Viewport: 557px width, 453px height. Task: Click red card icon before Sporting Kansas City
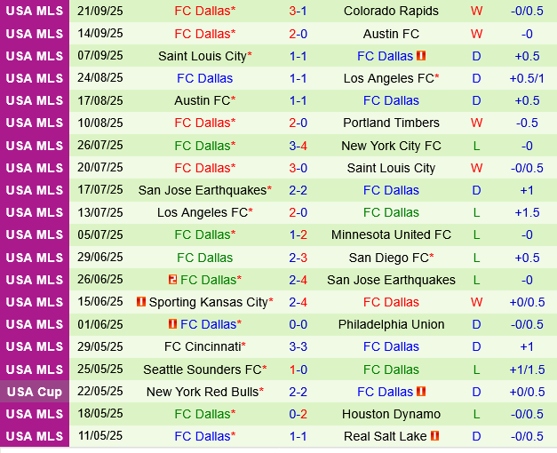[140, 302]
